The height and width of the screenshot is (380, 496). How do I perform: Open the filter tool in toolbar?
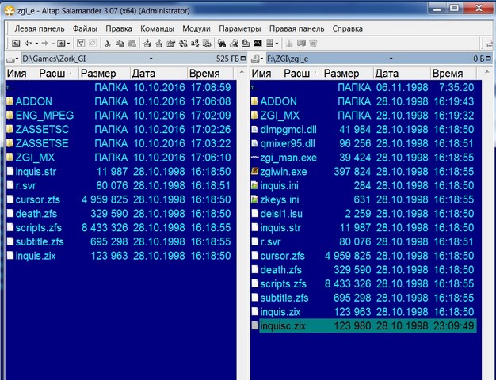[81, 44]
